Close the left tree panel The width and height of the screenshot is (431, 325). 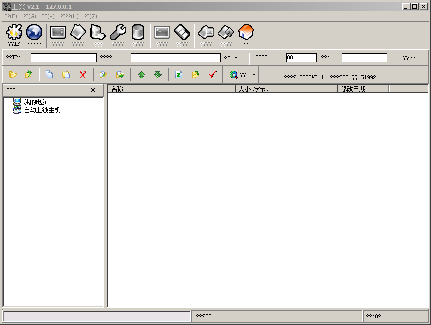tap(93, 90)
